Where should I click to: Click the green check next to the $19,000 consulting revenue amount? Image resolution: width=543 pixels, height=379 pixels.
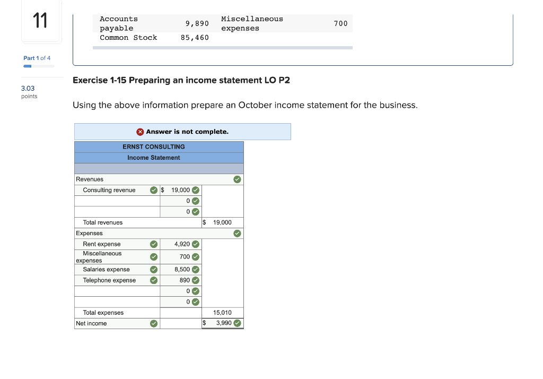coord(196,190)
